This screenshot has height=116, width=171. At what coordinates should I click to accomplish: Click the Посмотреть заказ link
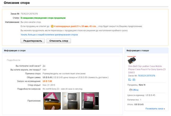click(154, 109)
